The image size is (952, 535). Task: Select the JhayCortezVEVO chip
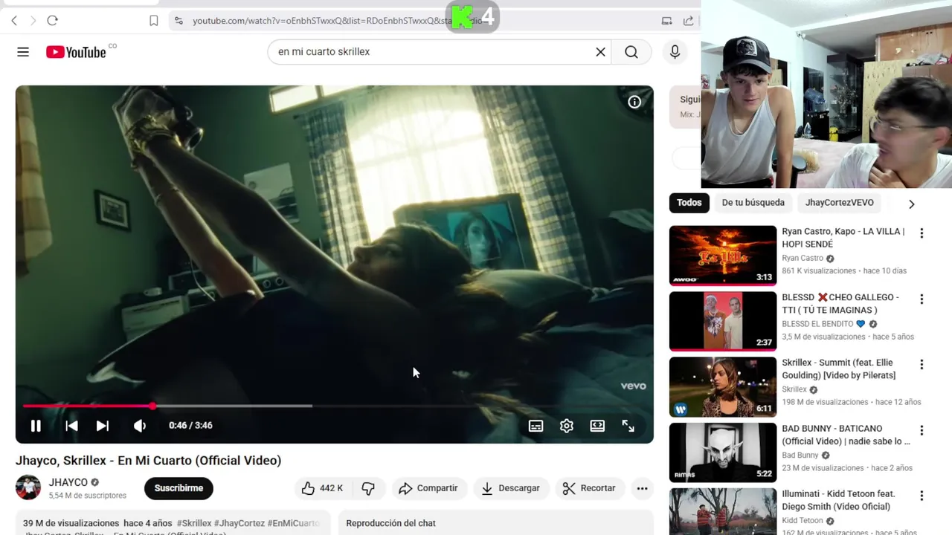(839, 203)
